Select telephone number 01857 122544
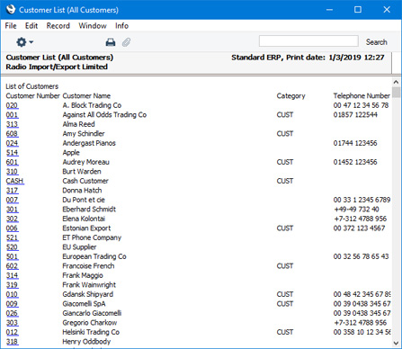402x349 pixels. click(355, 115)
